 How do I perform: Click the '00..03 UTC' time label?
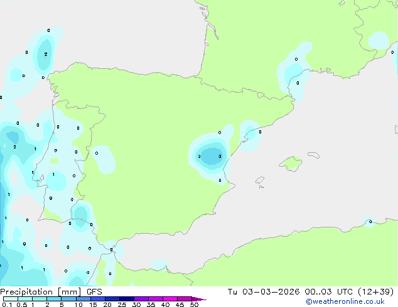tap(329, 292)
